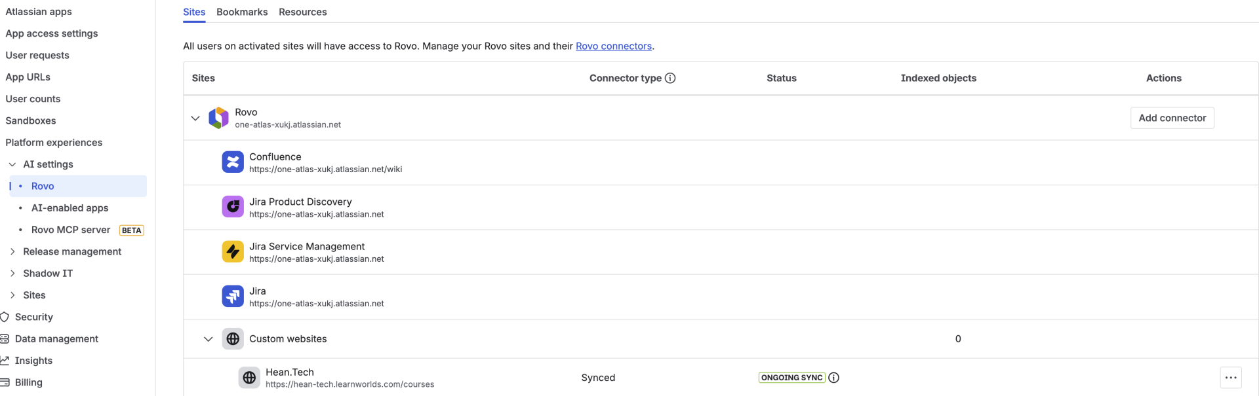The height and width of the screenshot is (396, 1259).
Task: Open the Rovo connectors link
Action: [x=613, y=46]
